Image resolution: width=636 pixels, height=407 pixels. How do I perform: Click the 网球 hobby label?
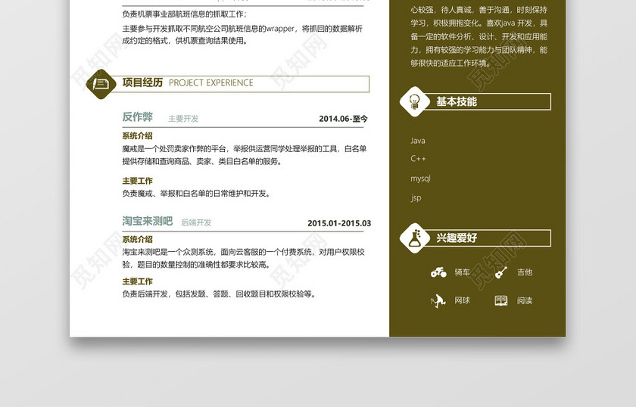[x=462, y=300]
